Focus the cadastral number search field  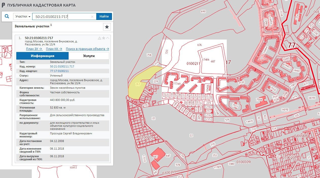tap(64, 17)
